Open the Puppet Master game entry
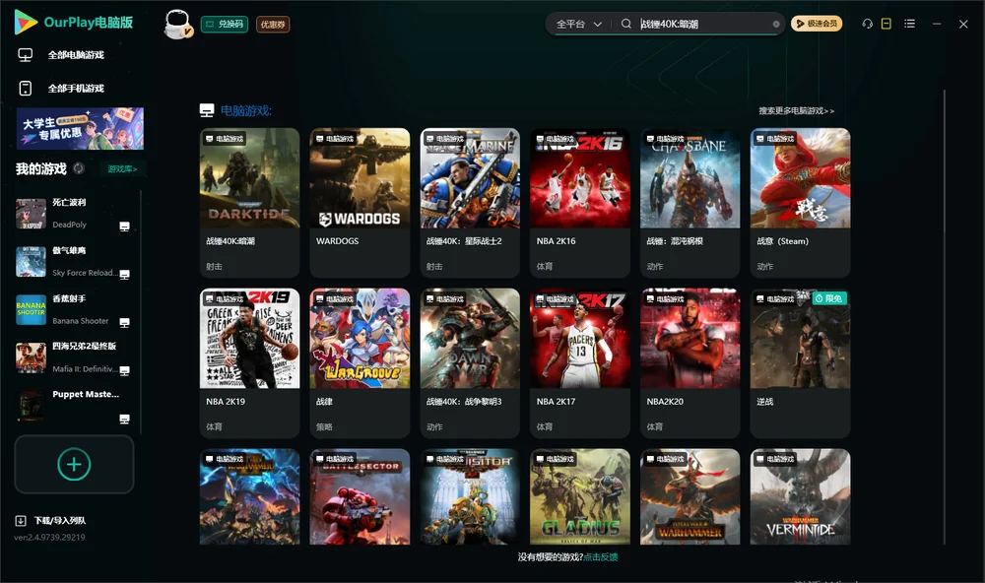 coord(72,406)
